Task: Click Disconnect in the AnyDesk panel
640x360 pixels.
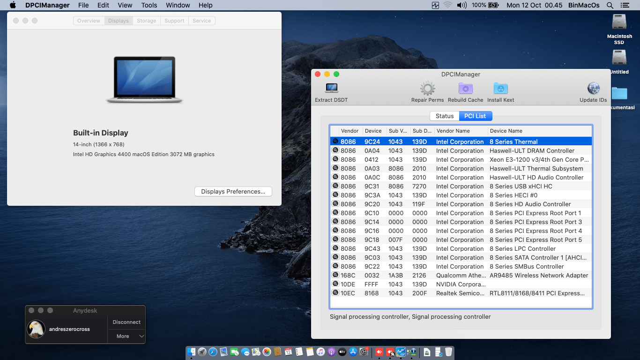Action: point(126,322)
